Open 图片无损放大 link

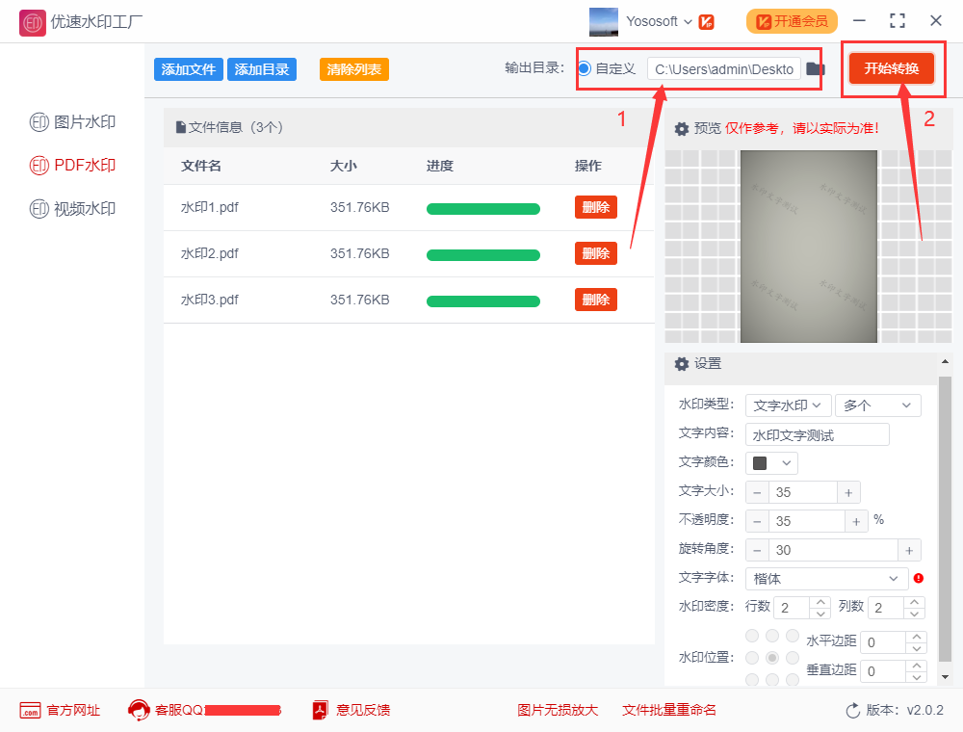(x=558, y=711)
